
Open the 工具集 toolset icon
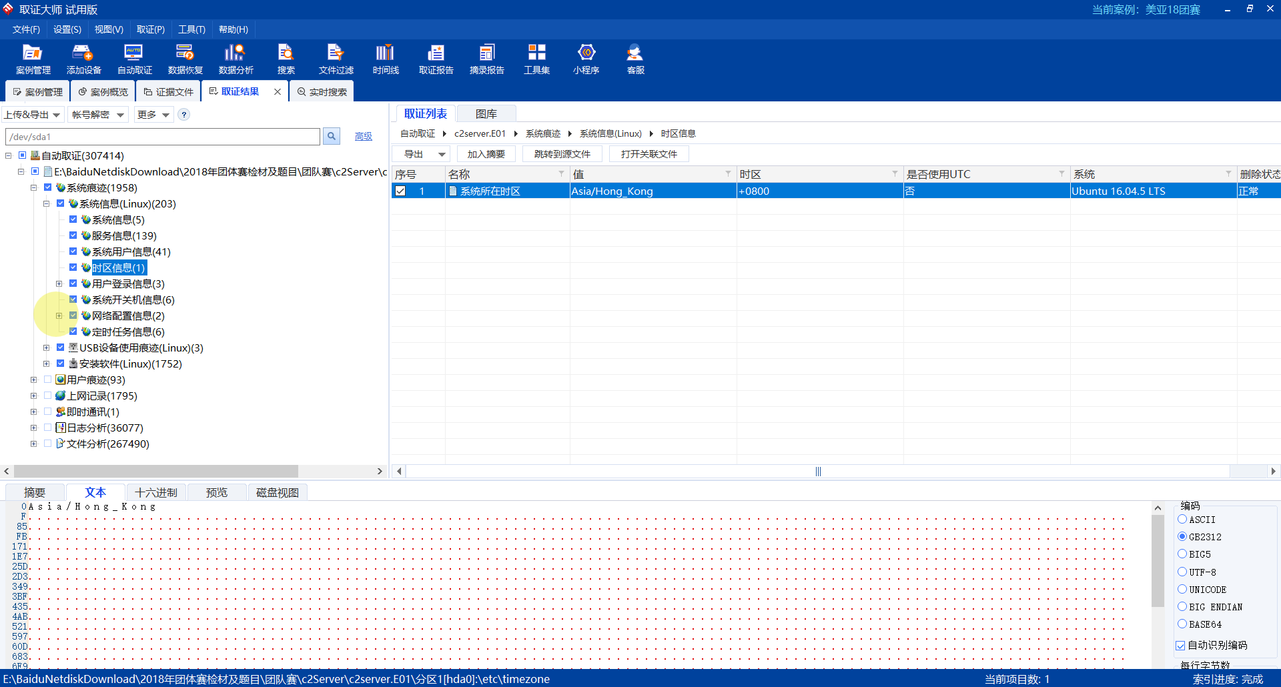[536, 59]
